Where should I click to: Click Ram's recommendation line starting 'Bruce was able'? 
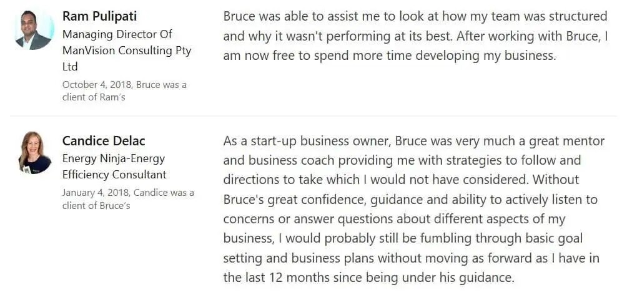click(415, 17)
